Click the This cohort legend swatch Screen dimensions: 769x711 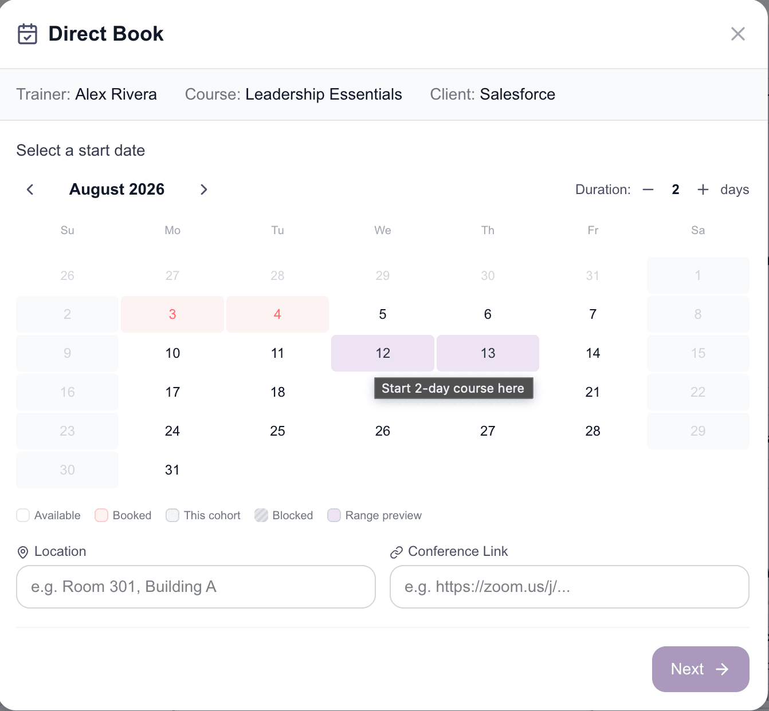coord(172,515)
